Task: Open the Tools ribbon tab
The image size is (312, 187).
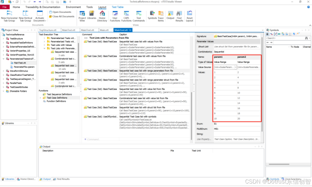Action: 90,7
